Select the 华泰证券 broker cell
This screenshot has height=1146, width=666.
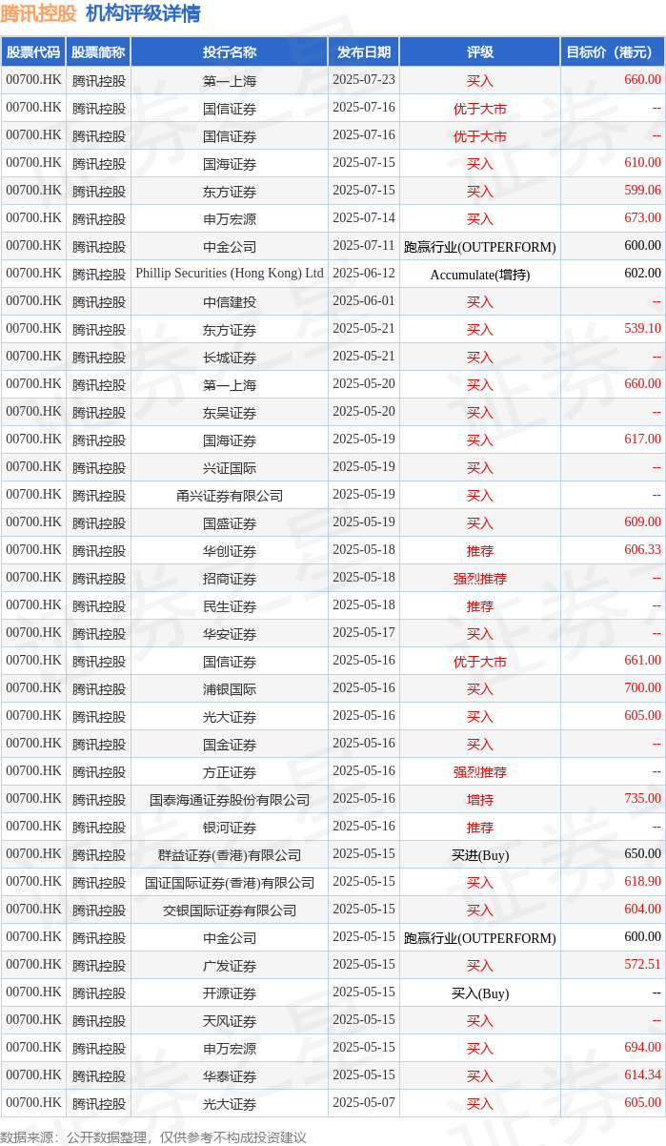click(230, 1075)
